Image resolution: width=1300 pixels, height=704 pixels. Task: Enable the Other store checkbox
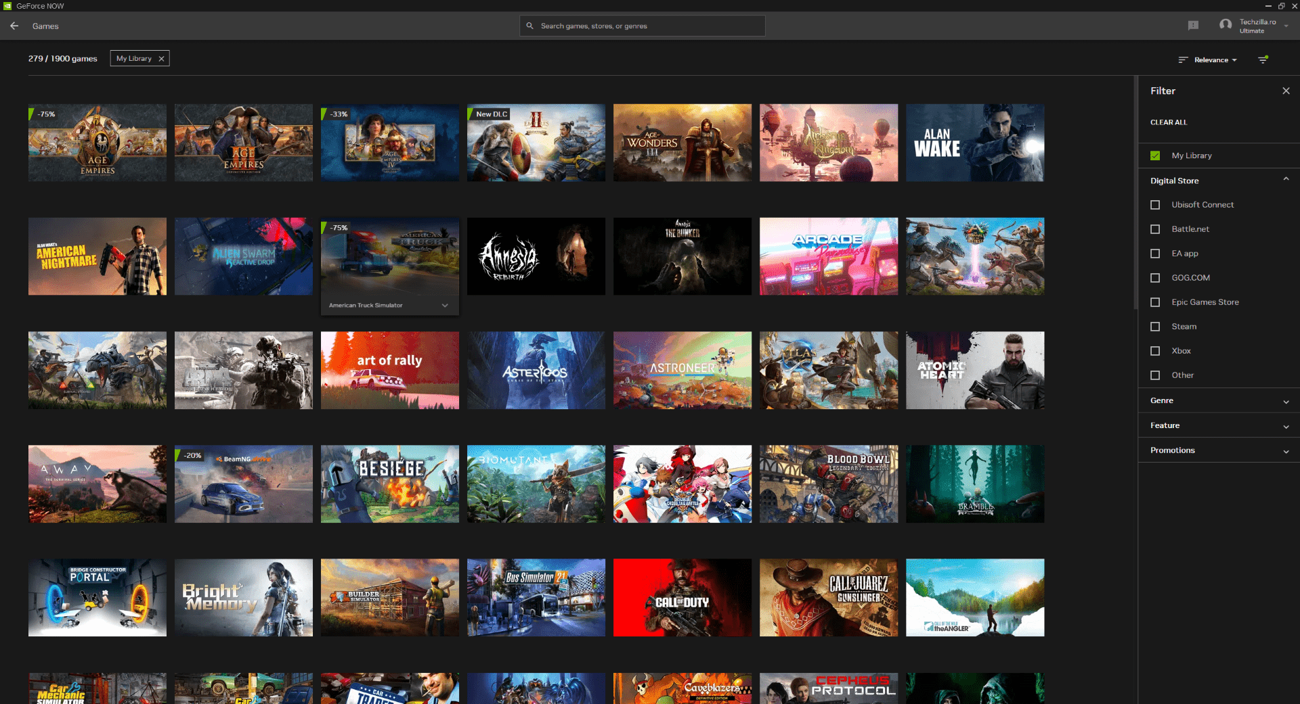click(x=1155, y=375)
